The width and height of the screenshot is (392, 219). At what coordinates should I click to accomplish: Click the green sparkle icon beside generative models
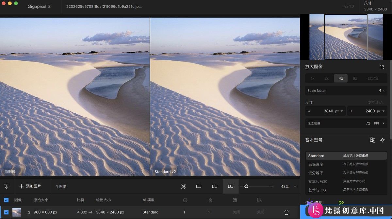point(341,203)
